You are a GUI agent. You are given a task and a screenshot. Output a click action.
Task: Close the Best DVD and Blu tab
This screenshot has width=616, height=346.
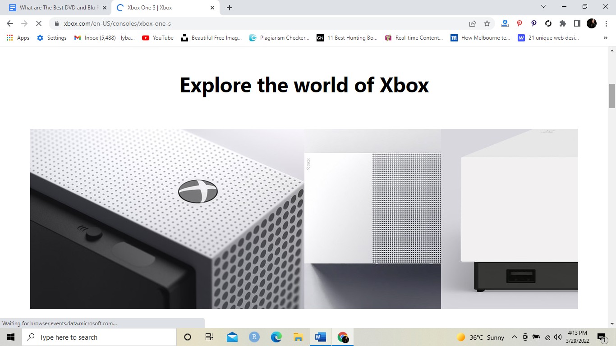pos(105,8)
